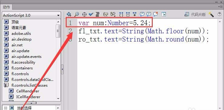The image size is (224, 110).
Task: Open air.update package entry
Action: pyautogui.click(x=20, y=51)
